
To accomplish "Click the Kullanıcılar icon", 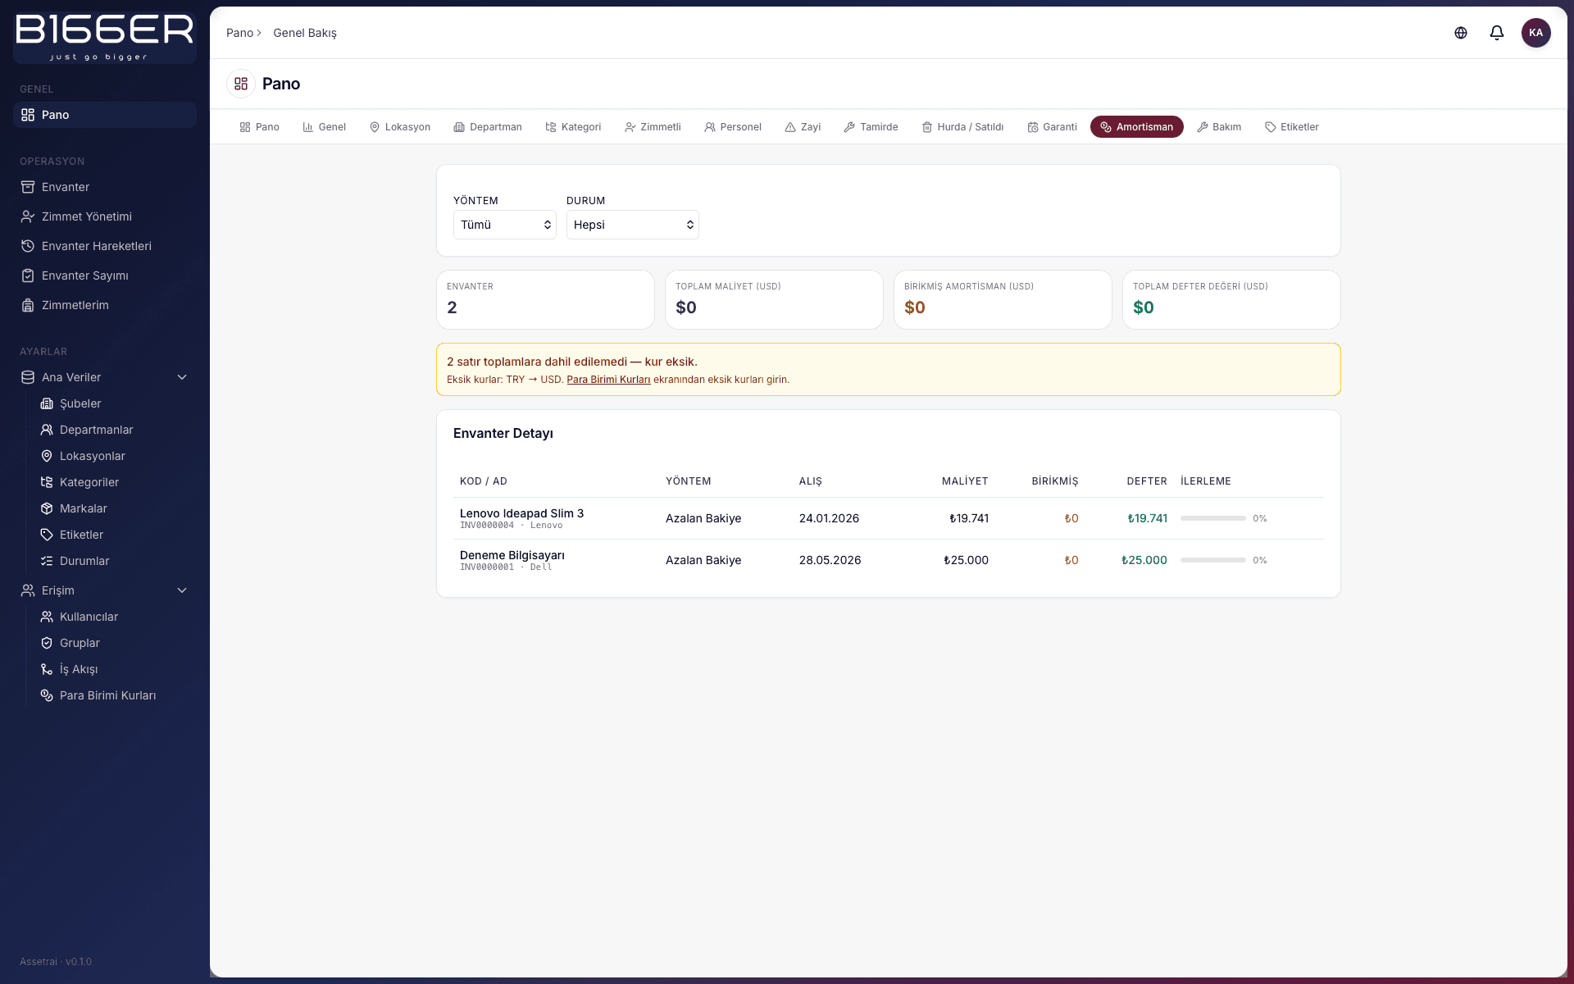I will [x=47, y=617].
